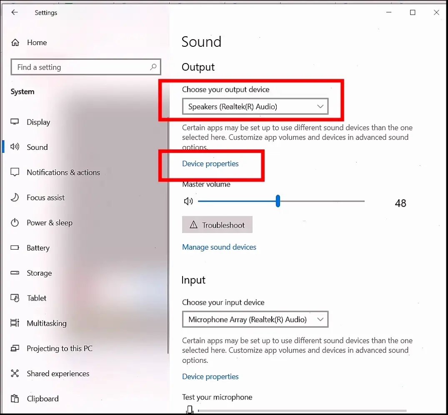Open the Manage sound devices link
This screenshot has width=448, height=415.
(219, 247)
